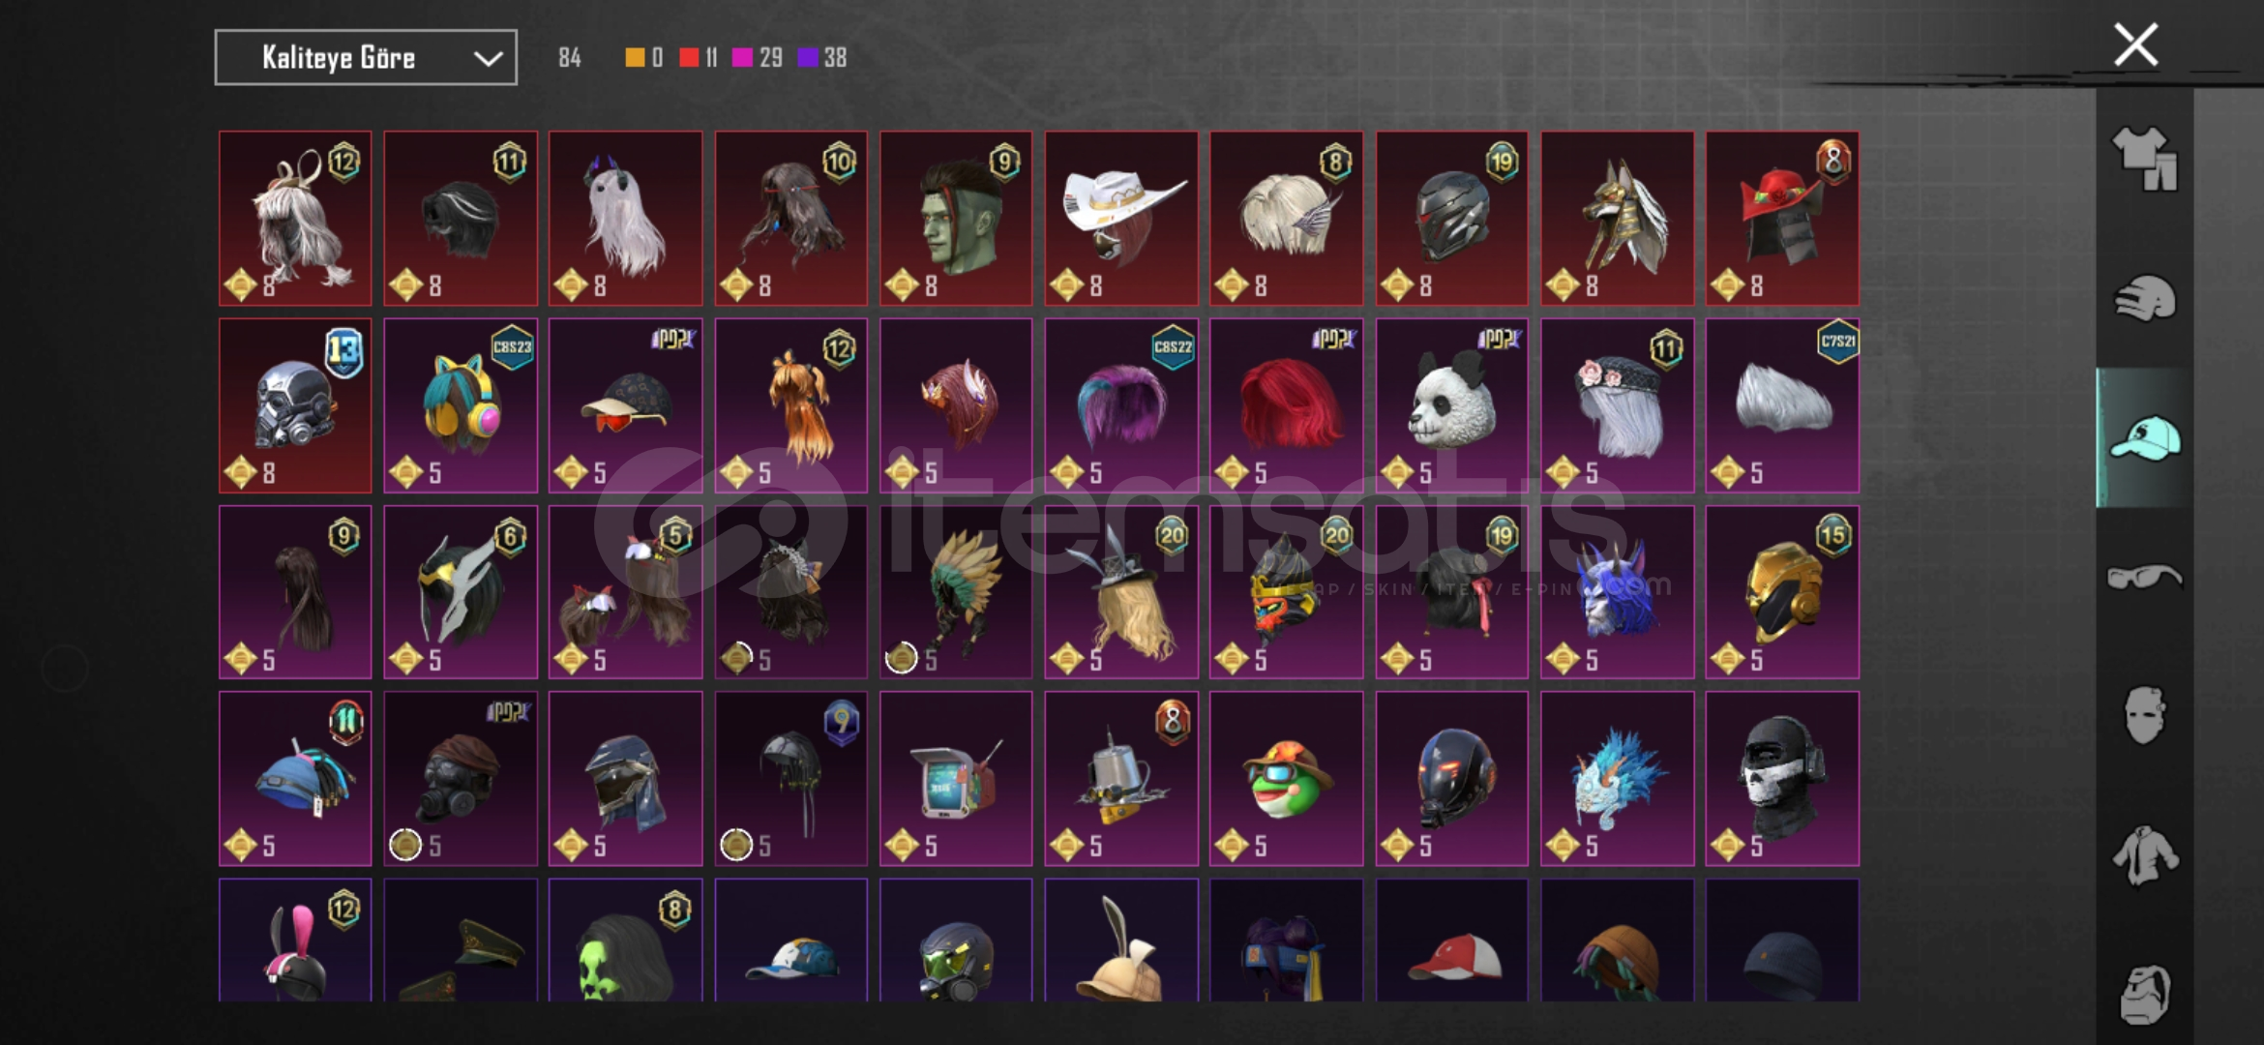The width and height of the screenshot is (2264, 1045).
Task: Select the cat-ear headphones C8S23 item
Action: 461,405
